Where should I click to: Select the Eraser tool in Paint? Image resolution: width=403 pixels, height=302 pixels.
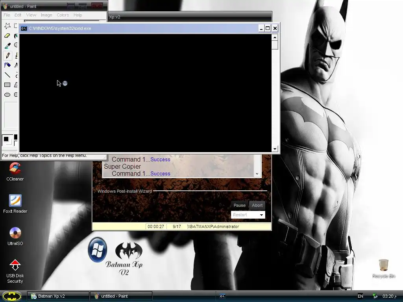pos(7,35)
